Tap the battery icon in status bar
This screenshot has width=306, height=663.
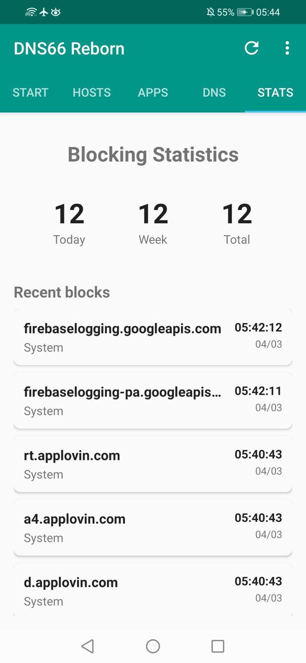click(x=245, y=12)
